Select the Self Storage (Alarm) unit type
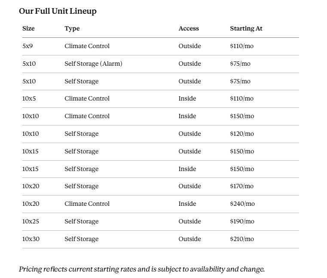Screen dimensions: 327x278 click(x=93, y=64)
